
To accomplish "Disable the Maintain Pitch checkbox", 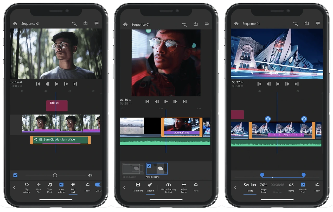I will 303,185.
